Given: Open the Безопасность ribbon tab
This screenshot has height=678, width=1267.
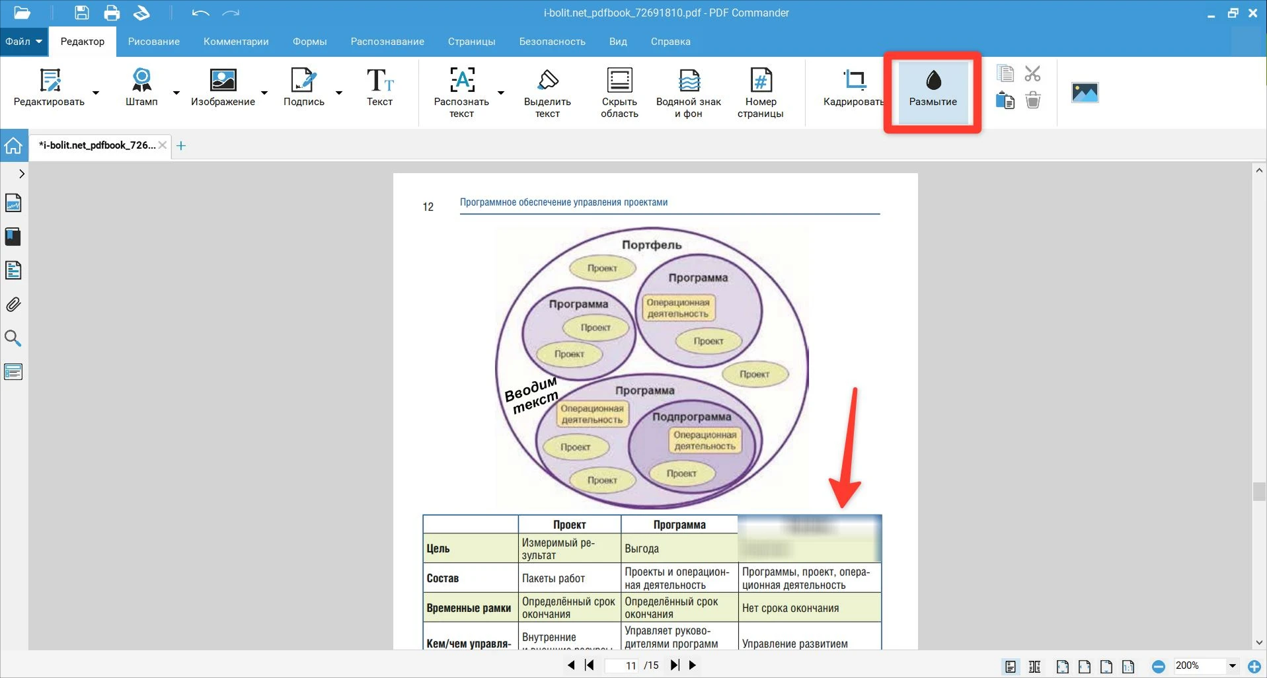Looking at the screenshot, I should tap(552, 42).
